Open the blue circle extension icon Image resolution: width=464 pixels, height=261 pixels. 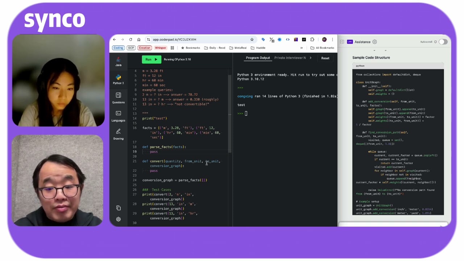pyautogui.click(x=279, y=40)
